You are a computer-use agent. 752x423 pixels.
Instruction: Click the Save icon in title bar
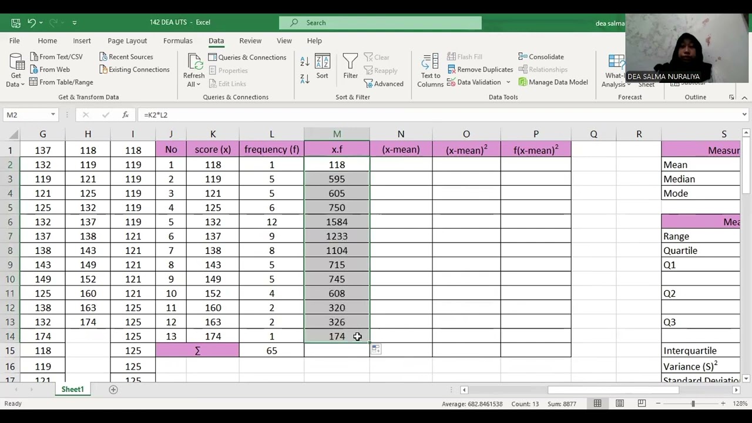(x=16, y=22)
